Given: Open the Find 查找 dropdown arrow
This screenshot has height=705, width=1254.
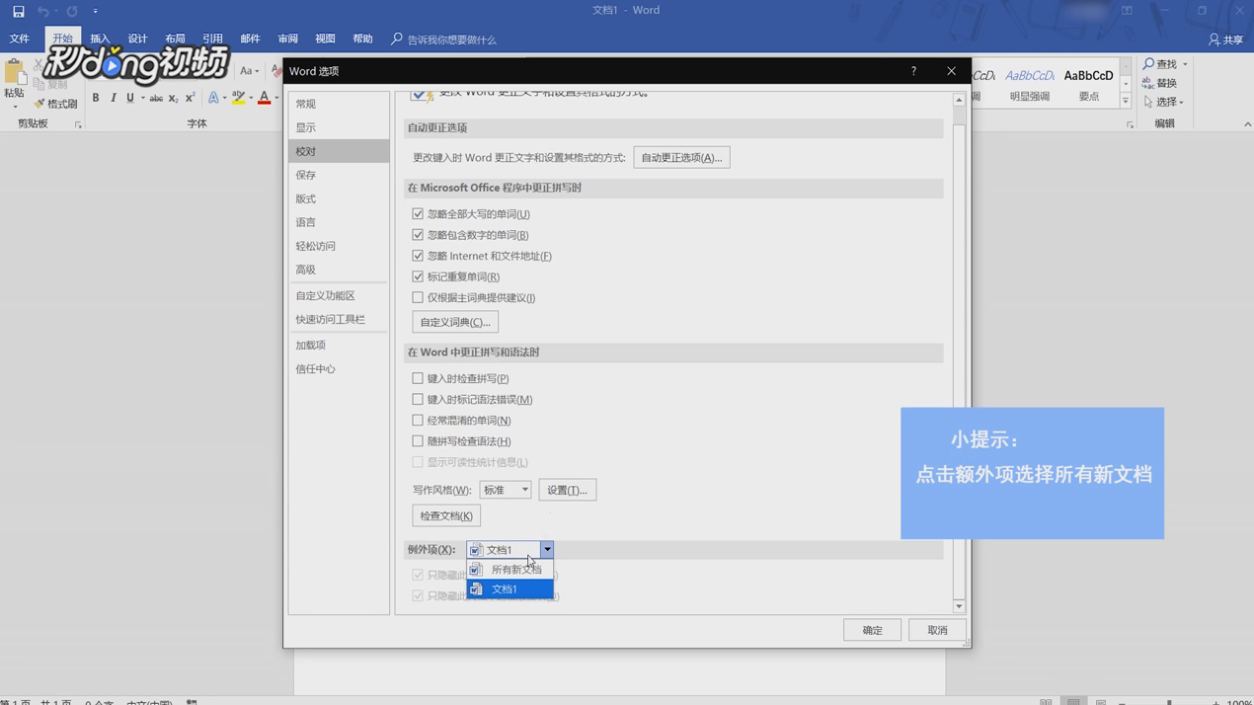Looking at the screenshot, I should click(x=1185, y=64).
